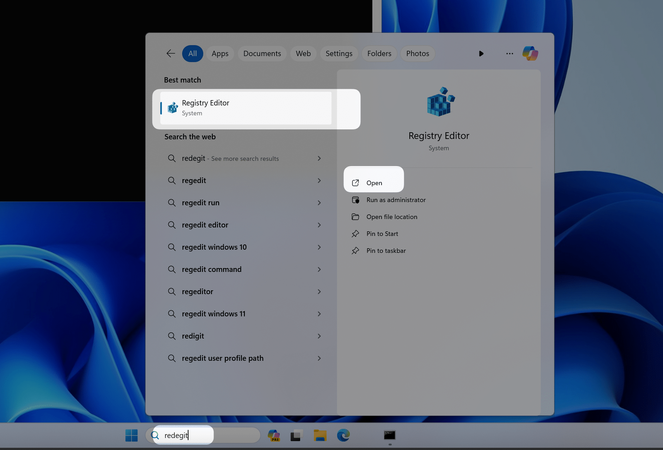
Task: Switch to the Settings filter tab
Action: pos(339,54)
